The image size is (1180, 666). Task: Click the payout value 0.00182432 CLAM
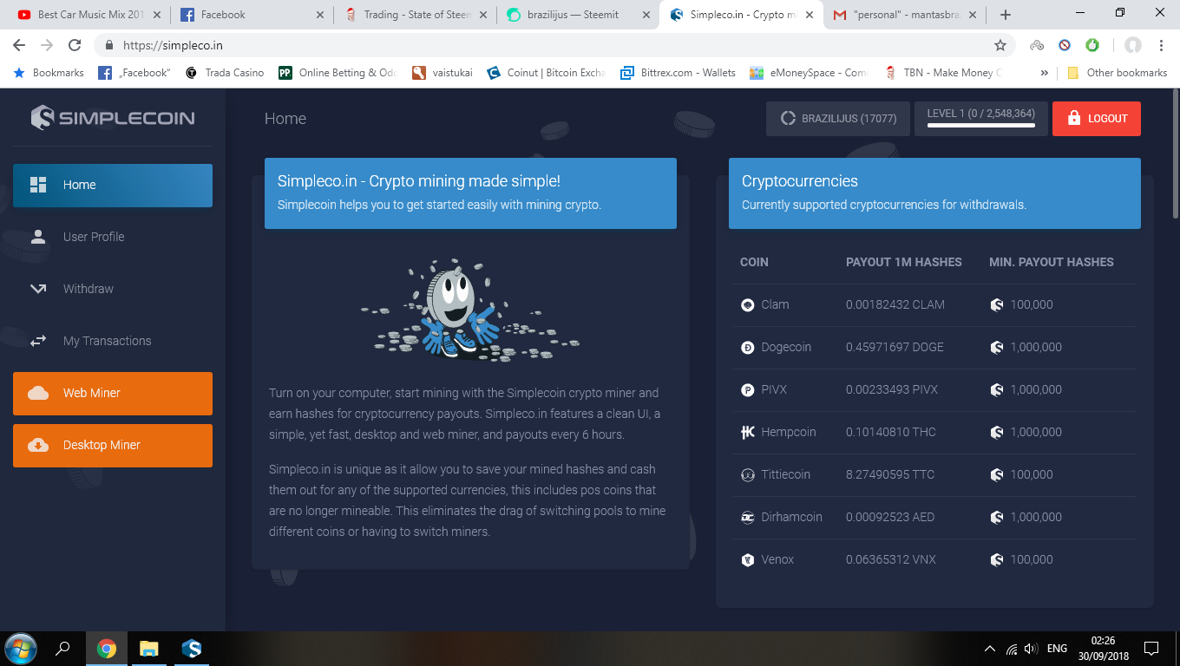895,304
